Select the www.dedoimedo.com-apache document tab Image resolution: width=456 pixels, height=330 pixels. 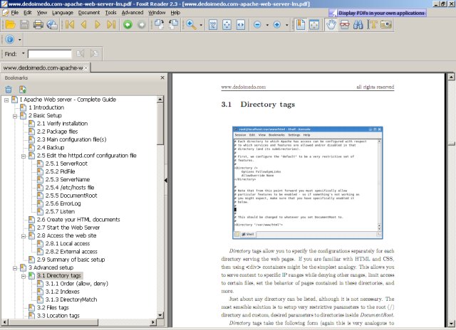click(43, 68)
